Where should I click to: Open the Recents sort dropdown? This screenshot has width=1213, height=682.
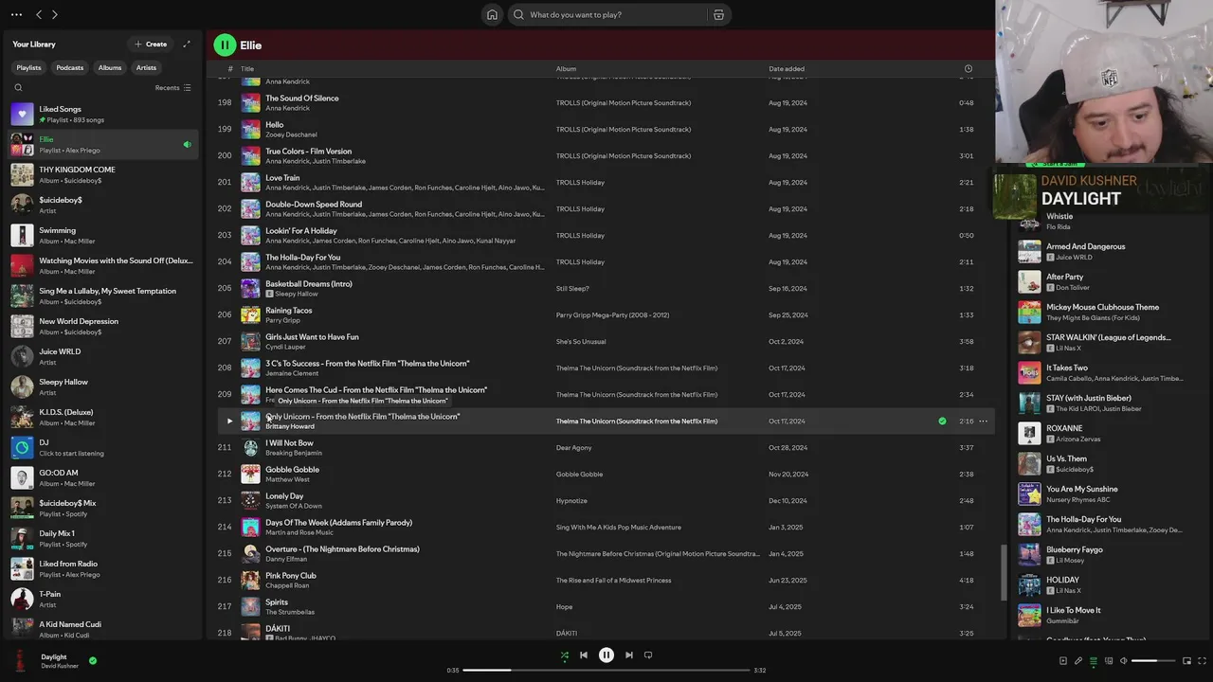pyautogui.click(x=173, y=87)
